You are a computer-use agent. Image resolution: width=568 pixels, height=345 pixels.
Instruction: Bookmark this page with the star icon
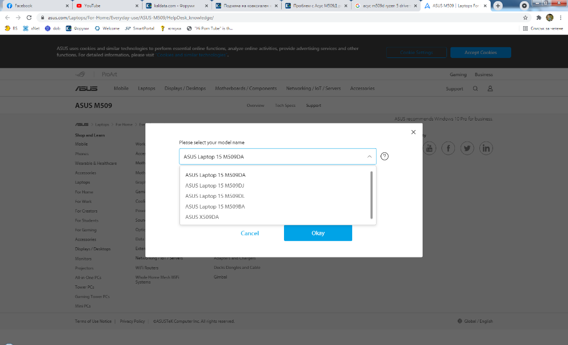pyautogui.click(x=525, y=18)
